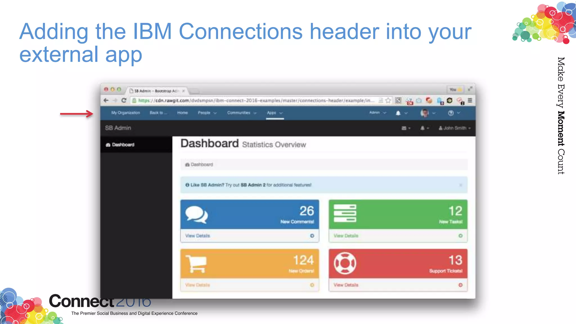Click the life ring support icon
The height and width of the screenshot is (324, 576).
(x=345, y=263)
